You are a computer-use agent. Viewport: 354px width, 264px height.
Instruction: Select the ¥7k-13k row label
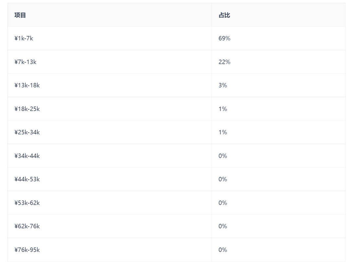click(25, 62)
